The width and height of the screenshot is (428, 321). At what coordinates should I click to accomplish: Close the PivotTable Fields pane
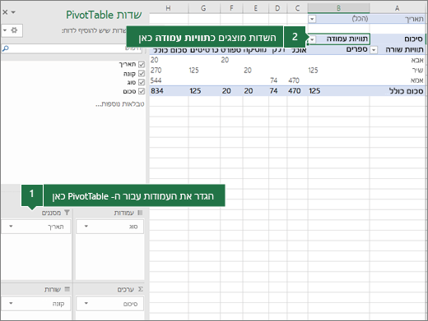[5, 12]
